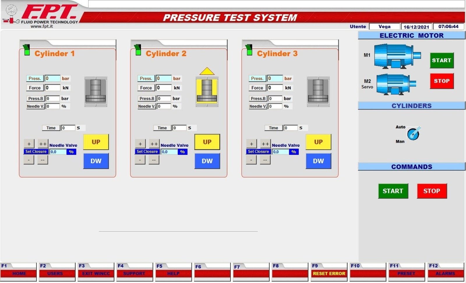The width and height of the screenshot is (466, 283).
Task: Click Cylinder 2 Force kN value field
Action: point(164,88)
